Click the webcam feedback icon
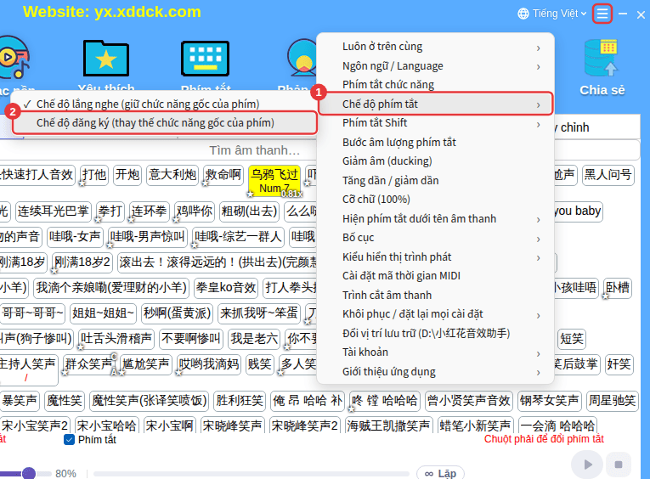 [302, 58]
